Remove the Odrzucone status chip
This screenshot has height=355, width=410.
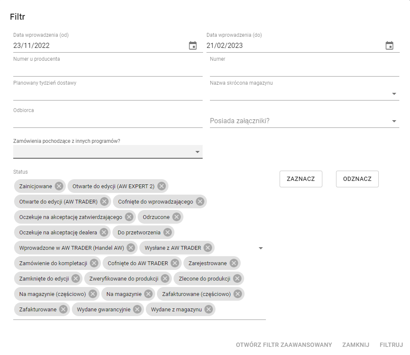click(177, 217)
